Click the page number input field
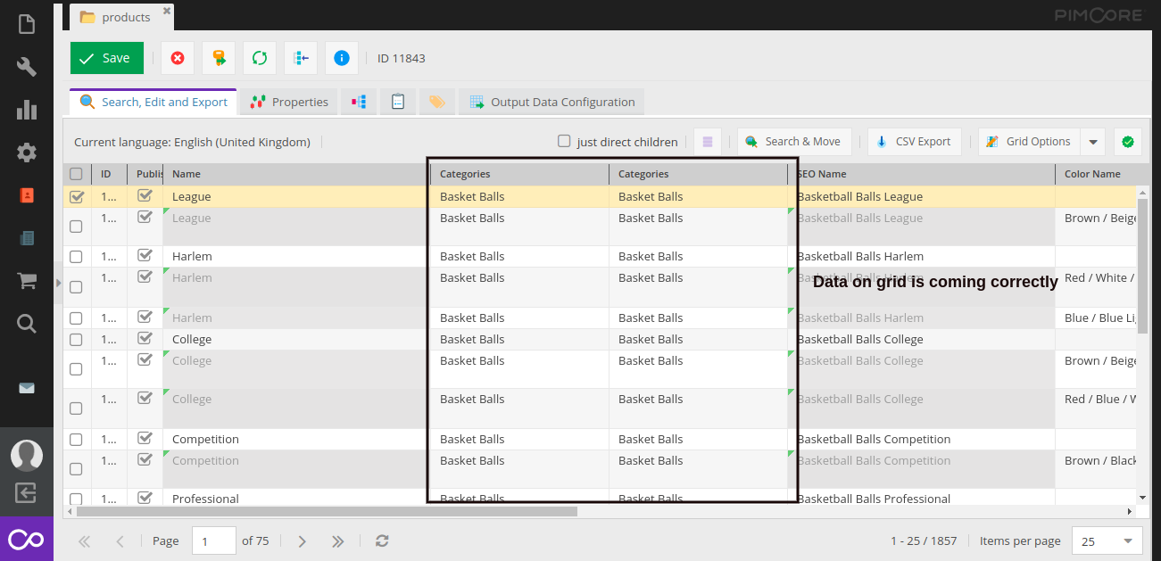Image resolution: width=1161 pixels, height=561 pixels. 214,540
